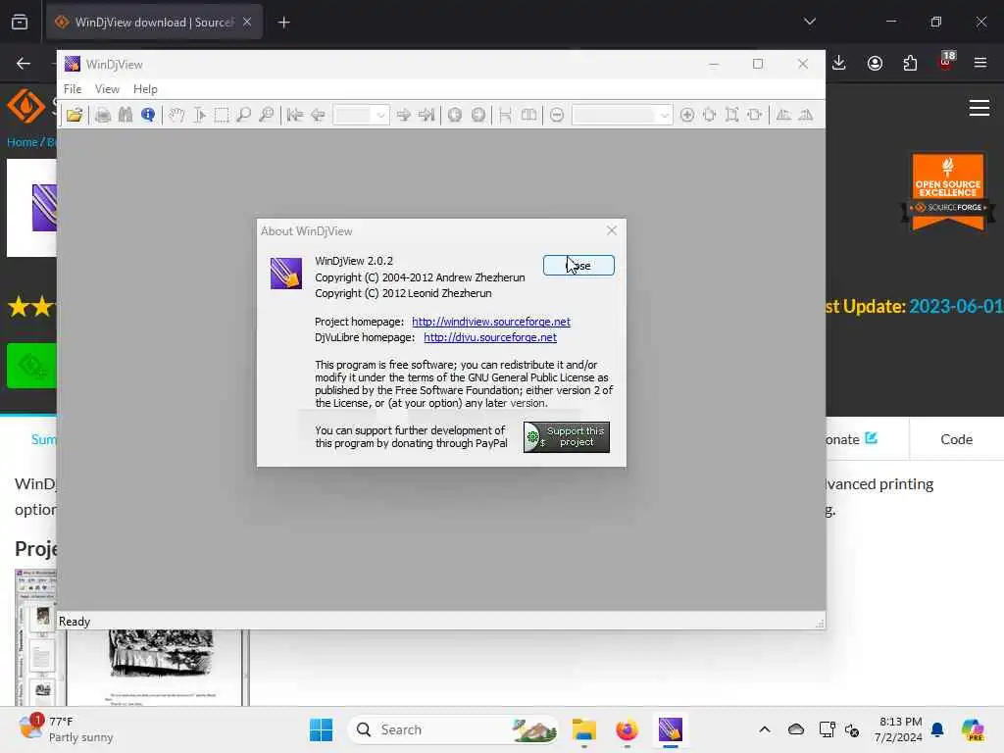The height and width of the screenshot is (753, 1004).
Task: Open the Code tab on SourceForge page
Action: tap(956, 439)
